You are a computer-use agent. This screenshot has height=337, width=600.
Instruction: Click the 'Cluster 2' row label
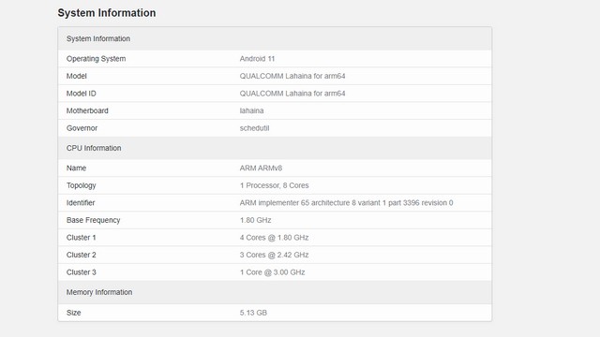(82, 255)
